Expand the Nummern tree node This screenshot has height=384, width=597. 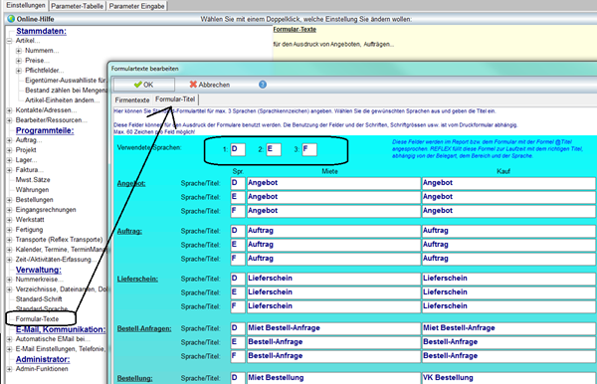point(19,51)
